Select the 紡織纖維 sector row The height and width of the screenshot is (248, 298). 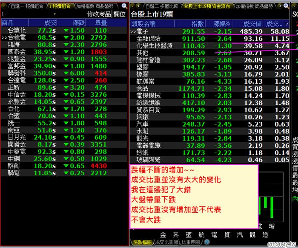(210, 103)
